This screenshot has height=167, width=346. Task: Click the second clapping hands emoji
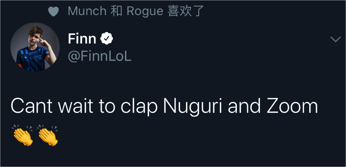pos(48,135)
